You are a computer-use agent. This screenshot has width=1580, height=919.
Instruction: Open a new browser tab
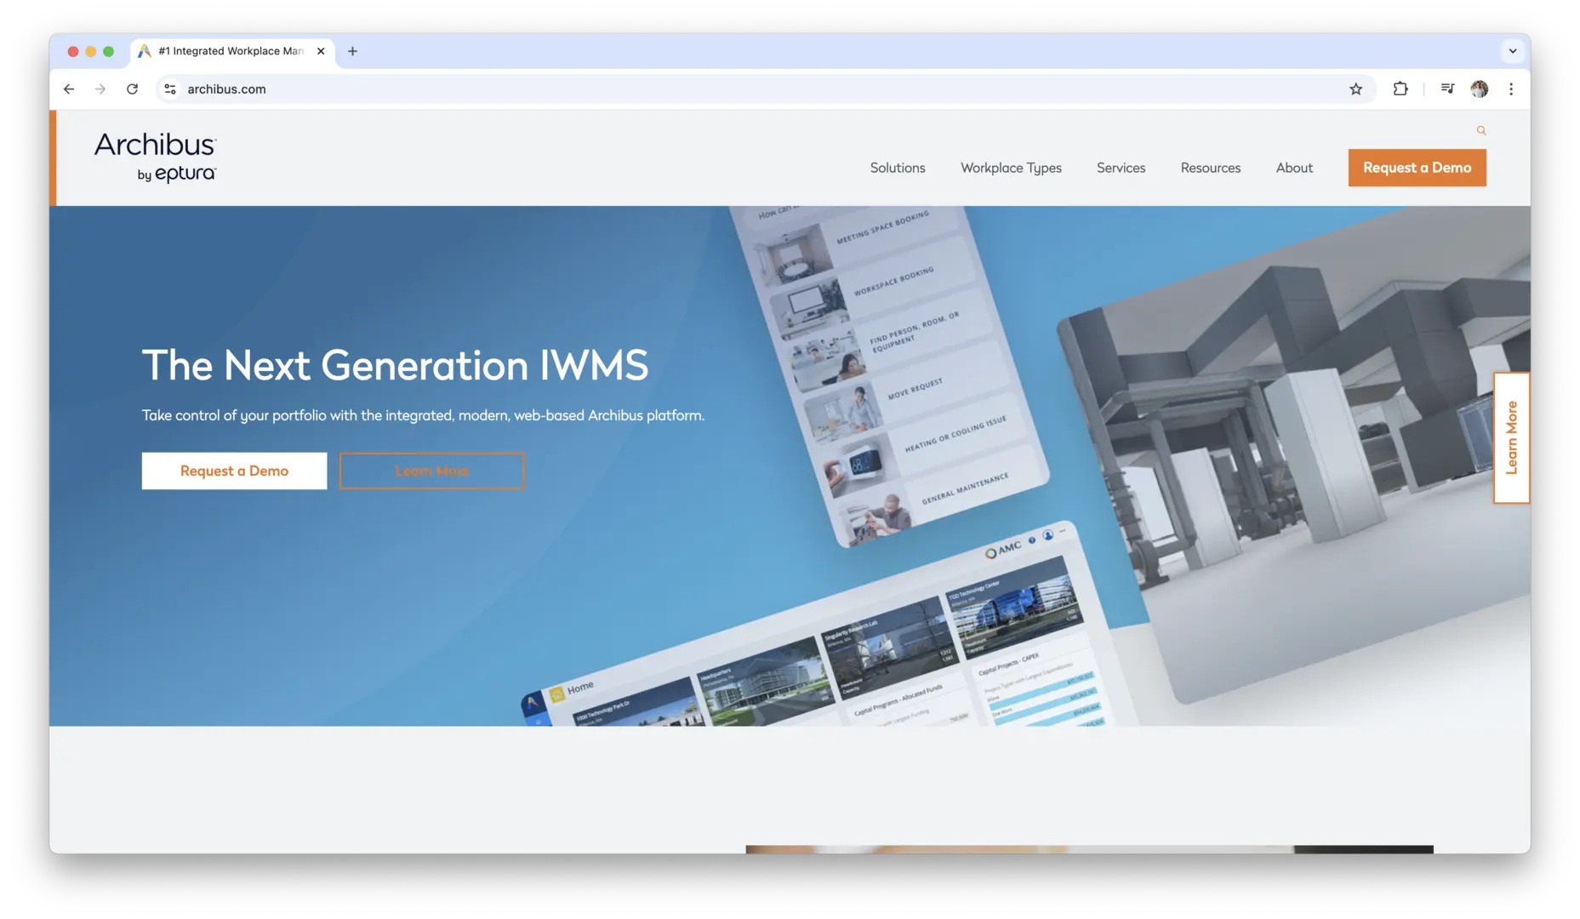click(352, 51)
